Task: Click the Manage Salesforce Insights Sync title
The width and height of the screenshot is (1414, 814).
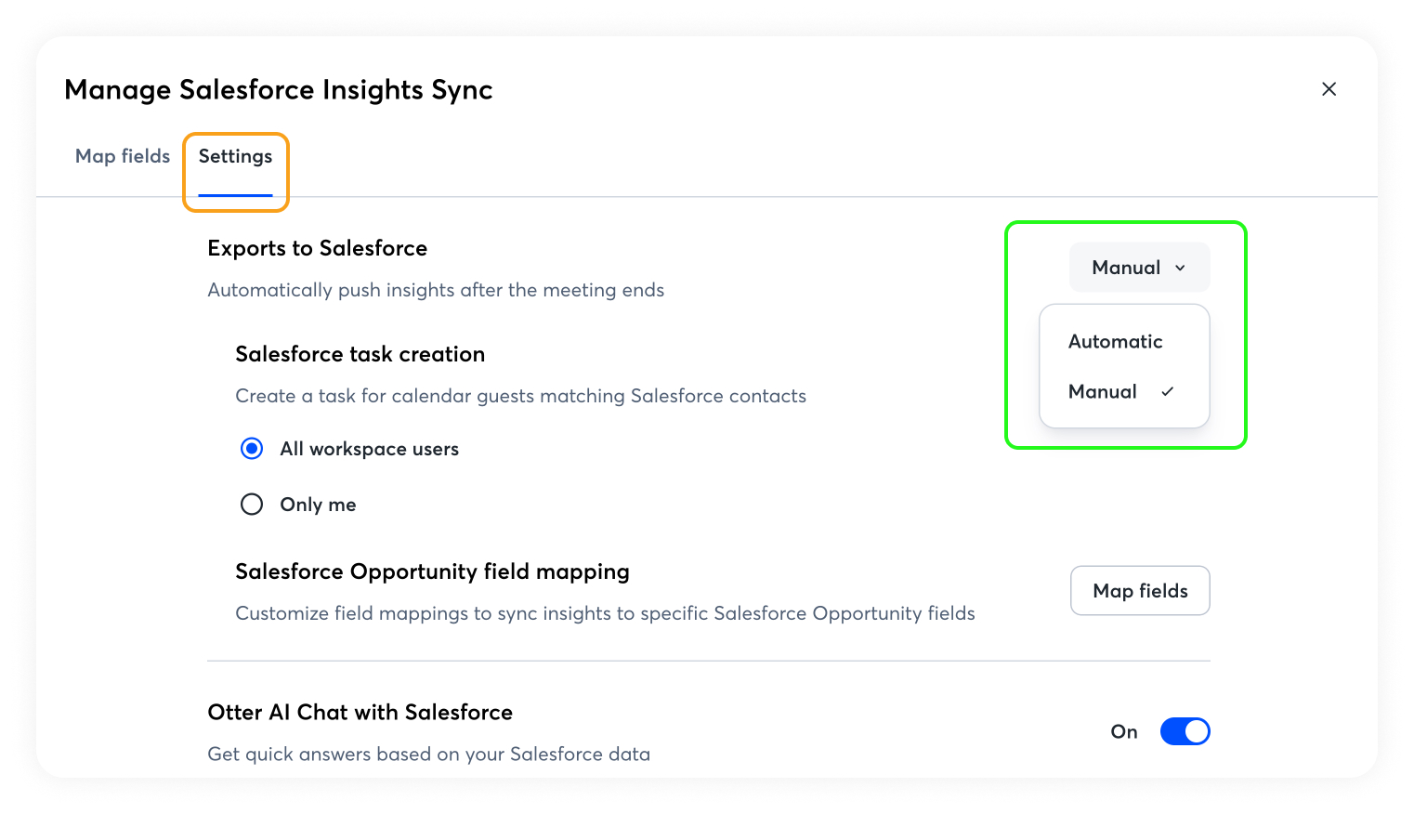Action: click(x=278, y=89)
